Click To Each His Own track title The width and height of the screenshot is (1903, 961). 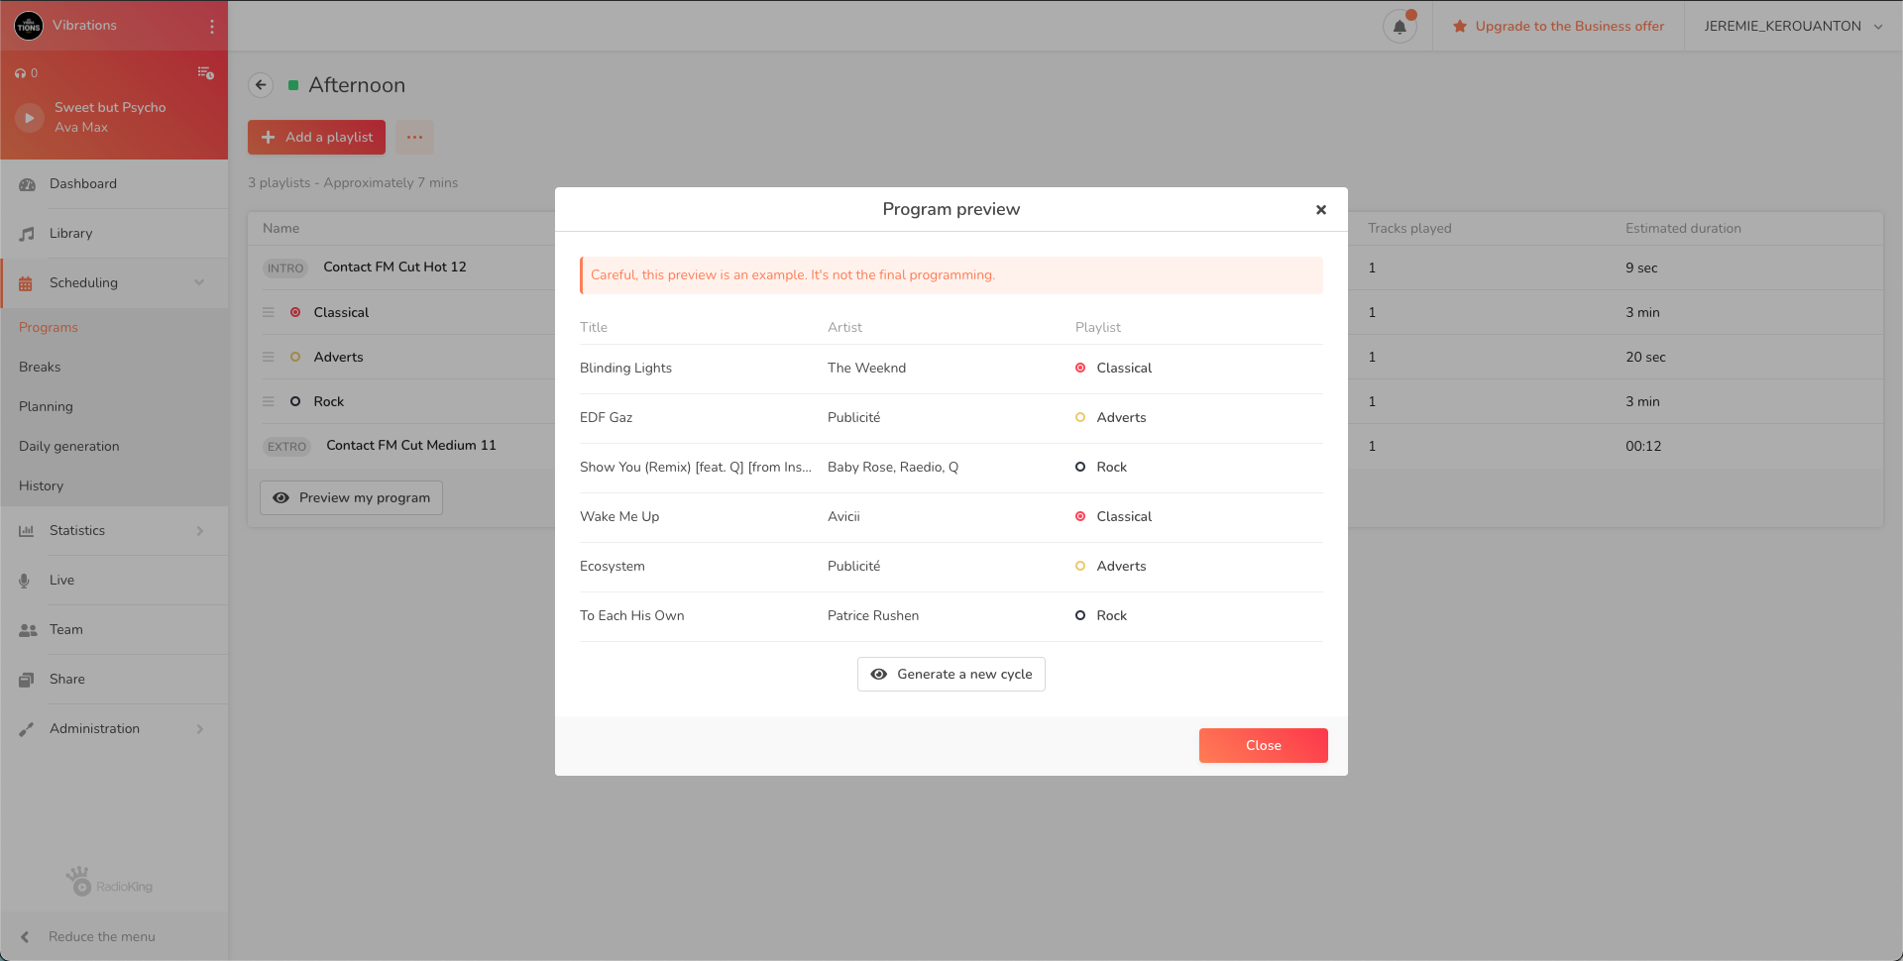click(631, 615)
